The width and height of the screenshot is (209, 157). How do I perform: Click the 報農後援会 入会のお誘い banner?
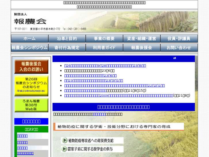pyautogui.click(x=31, y=67)
